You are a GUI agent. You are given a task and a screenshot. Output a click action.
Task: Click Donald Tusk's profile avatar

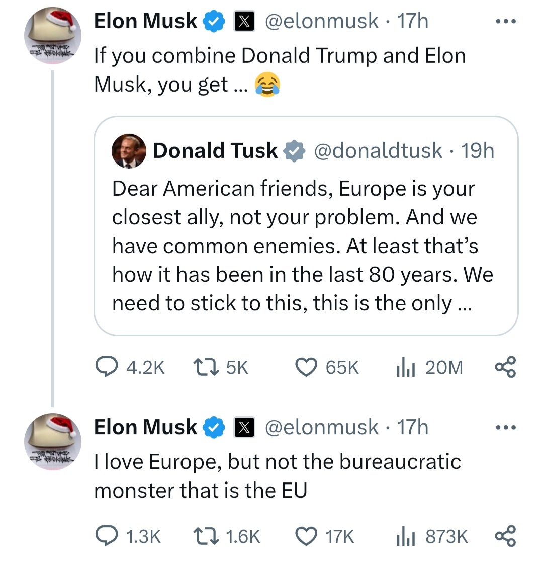coord(129,151)
